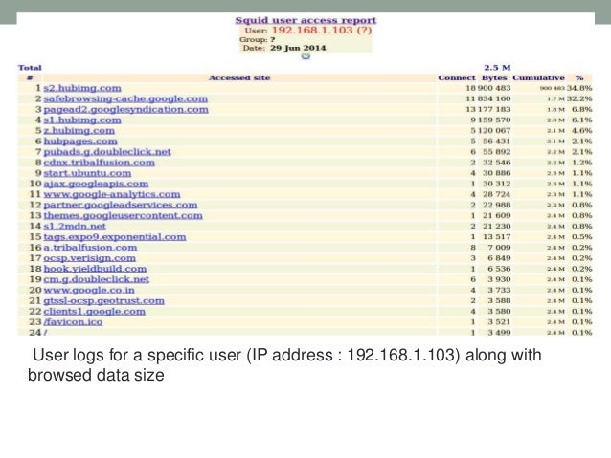The image size is (611, 458).
Task: Open cm.g.doubleclick.net link
Action: (97, 279)
